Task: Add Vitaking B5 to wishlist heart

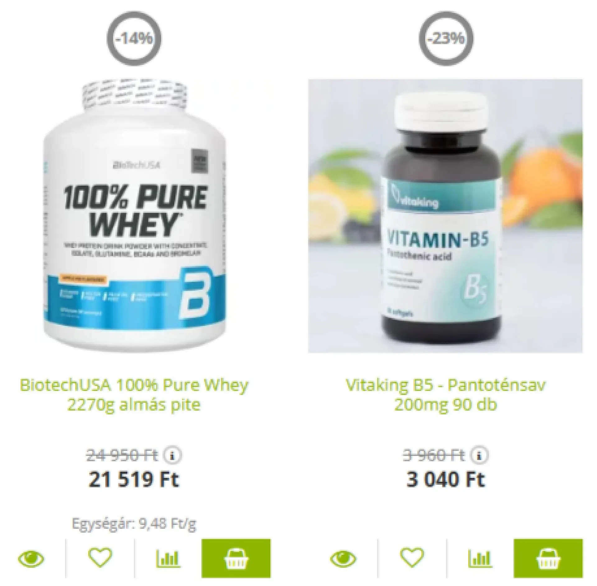Action: click(412, 557)
